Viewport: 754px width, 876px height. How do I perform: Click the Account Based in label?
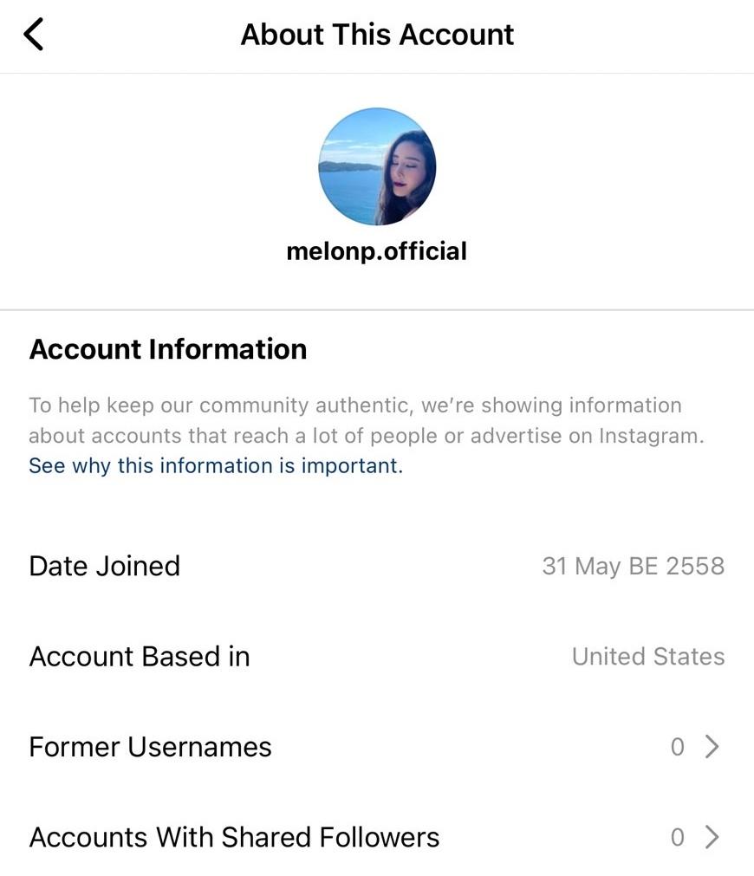pos(140,657)
